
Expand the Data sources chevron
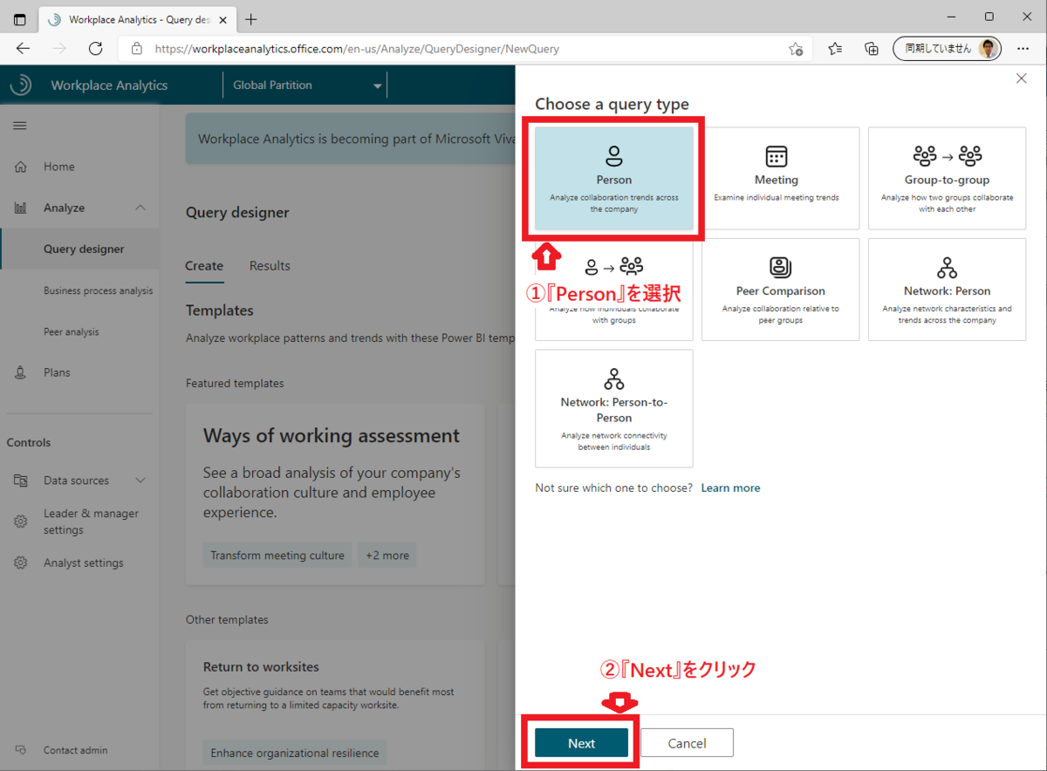click(140, 481)
